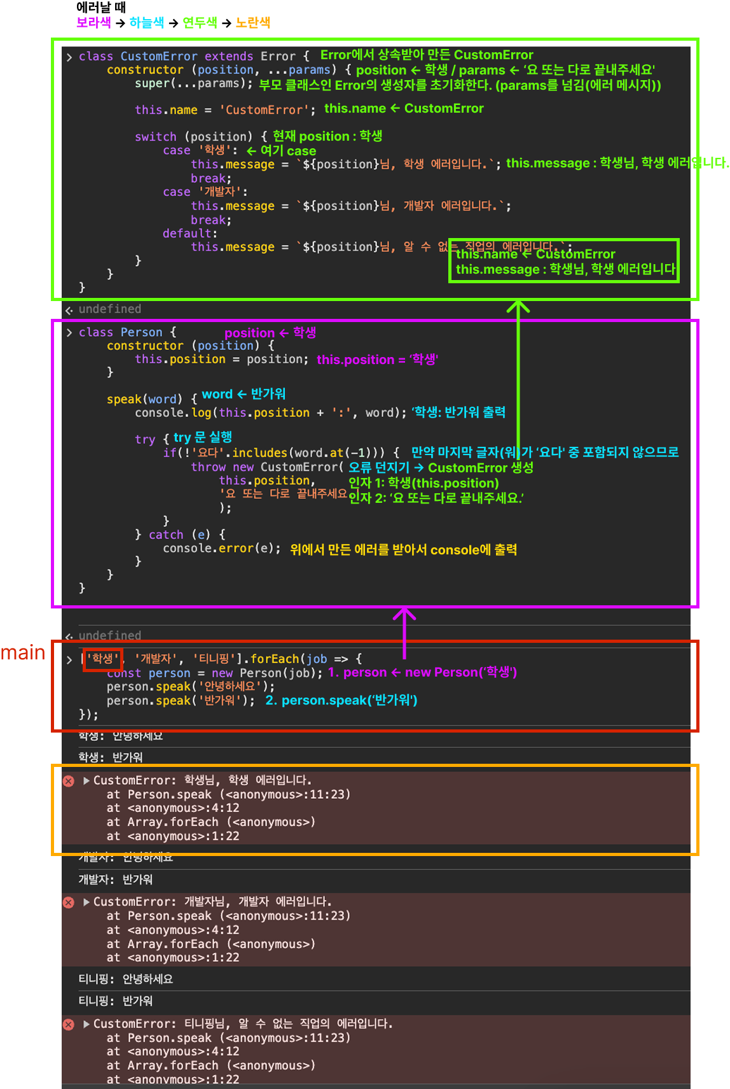
Task: Click the 'switch (position) {' line
Action: pyautogui.click(x=201, y=137)
